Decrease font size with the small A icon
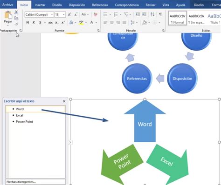Image resolution: width=221 pixels, height=185 pixels. pos(76,15)
